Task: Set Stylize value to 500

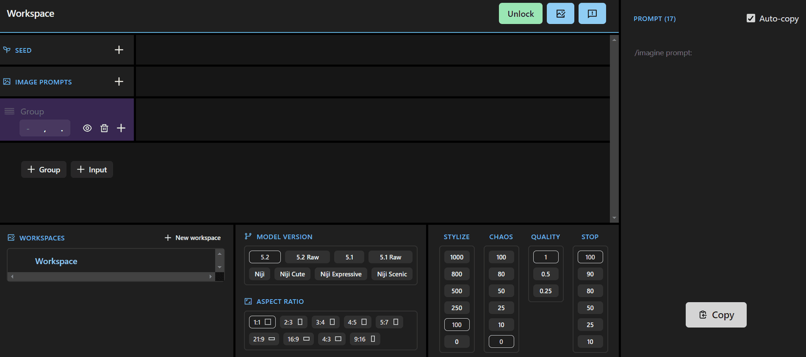Action: tap(456, 291)
